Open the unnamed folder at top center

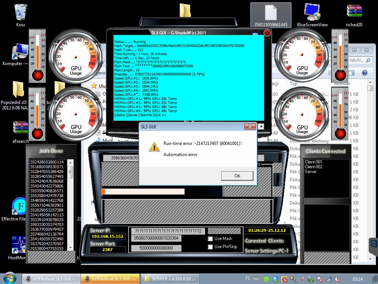tap(185, 10)
